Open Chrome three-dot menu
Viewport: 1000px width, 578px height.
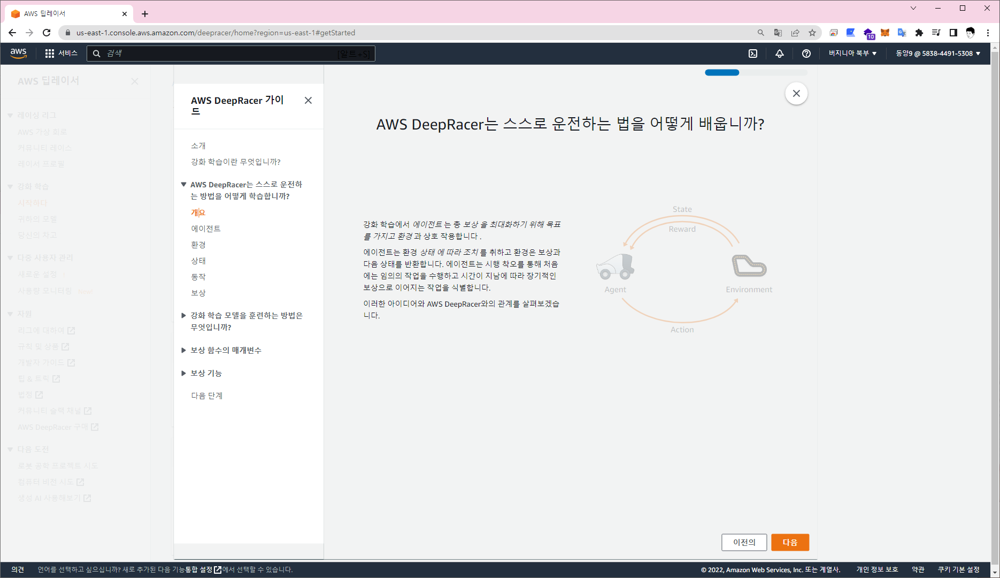[x=988, y=33]
